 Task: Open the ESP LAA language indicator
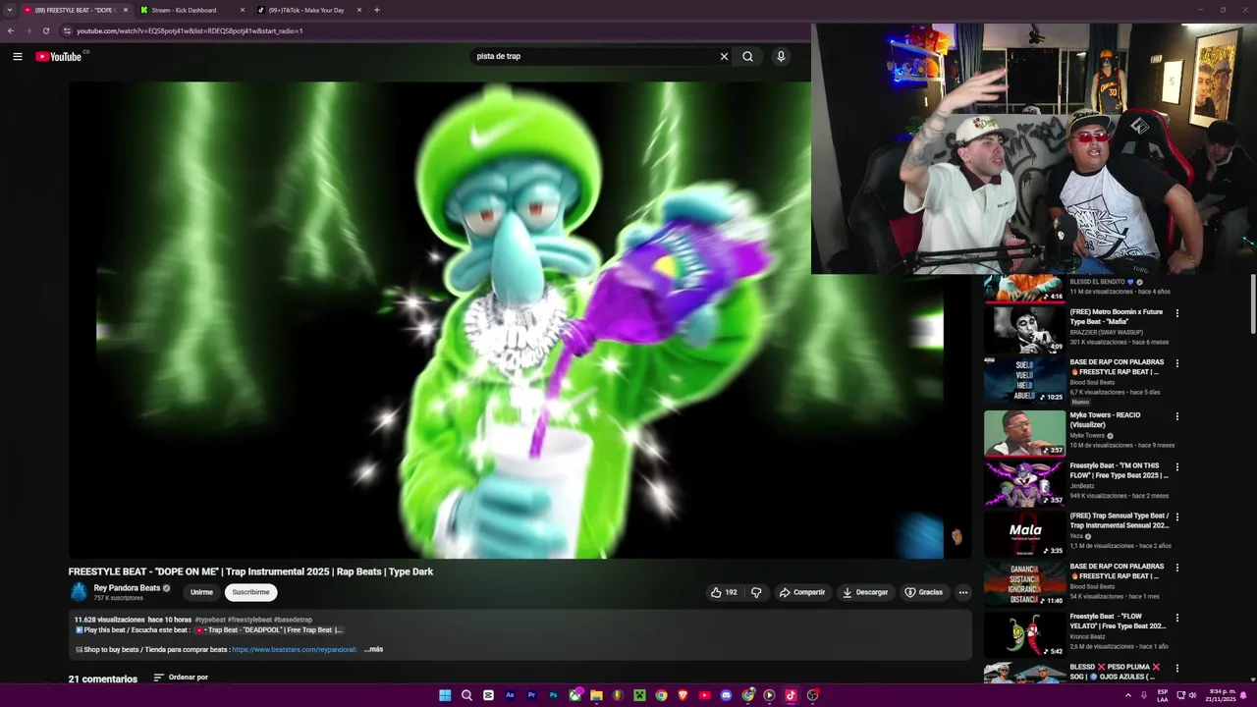click(x=1163, y=695)
